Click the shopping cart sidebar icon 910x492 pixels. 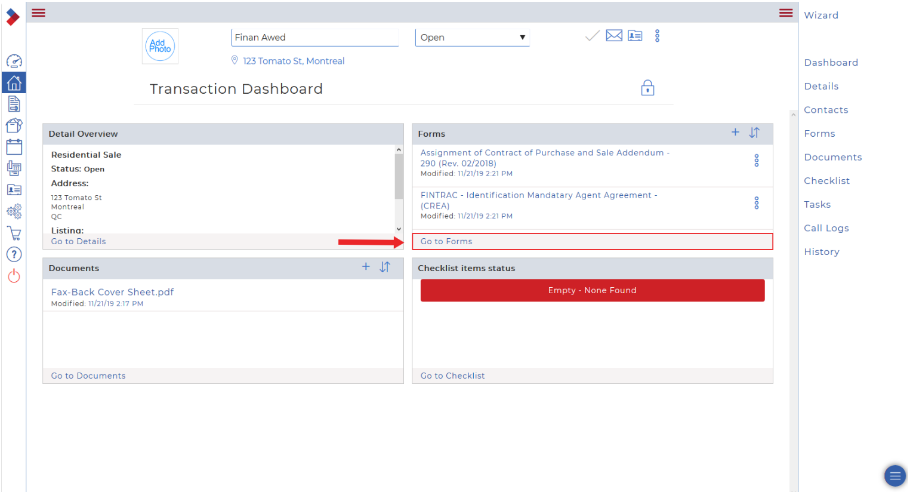pos(14,233)
